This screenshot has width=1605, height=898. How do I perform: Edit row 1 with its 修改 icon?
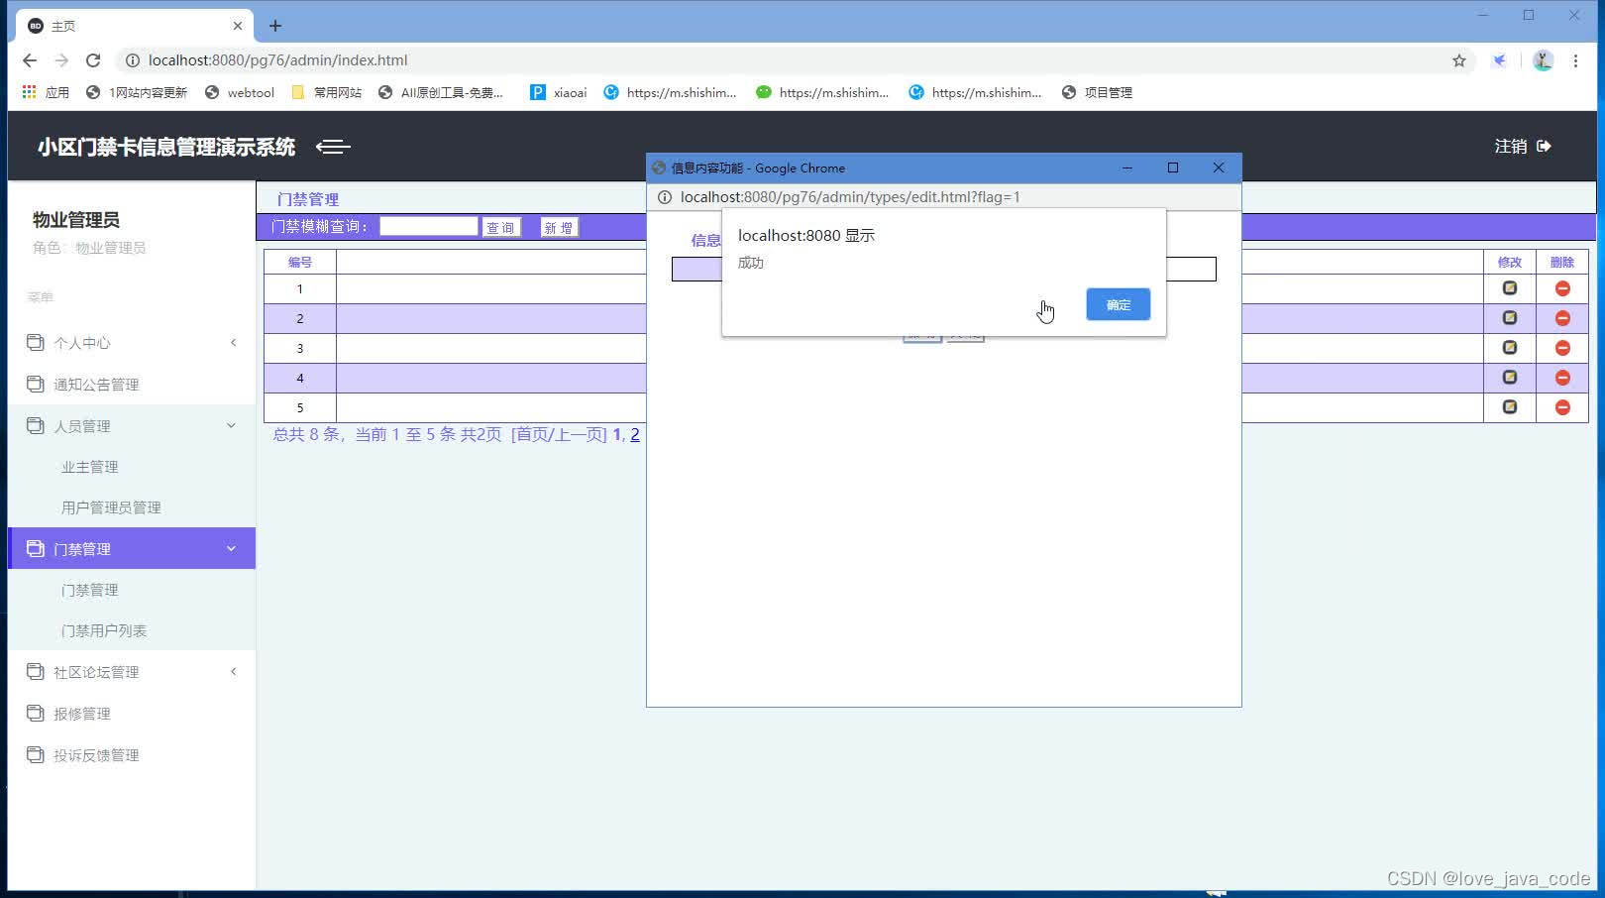[x=1510, y=288]
